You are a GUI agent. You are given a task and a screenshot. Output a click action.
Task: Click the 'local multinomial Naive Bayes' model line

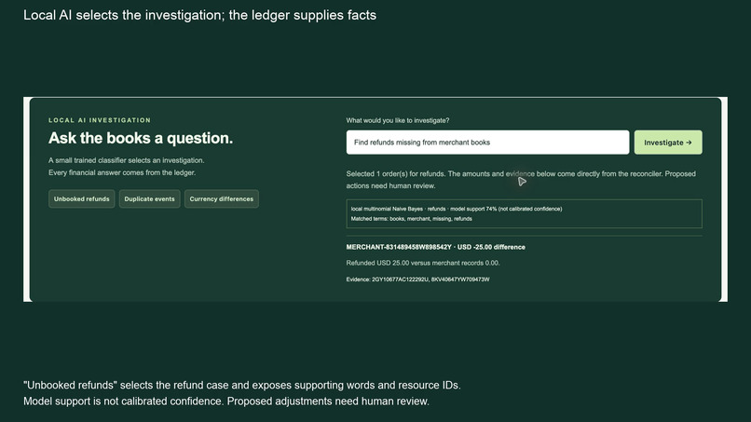(x=457, y=209)
